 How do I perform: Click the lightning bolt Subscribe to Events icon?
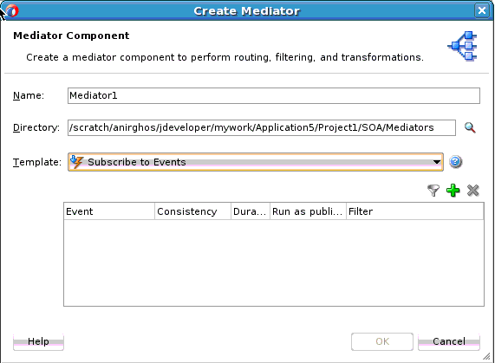[x=76, y=162]
